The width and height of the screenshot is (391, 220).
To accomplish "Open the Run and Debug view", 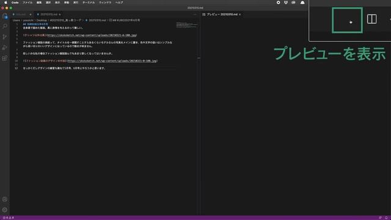I will coord(4,48).
